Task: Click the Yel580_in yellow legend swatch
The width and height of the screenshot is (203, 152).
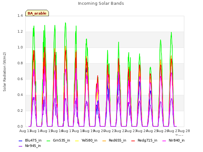Action: coord(77,141)
